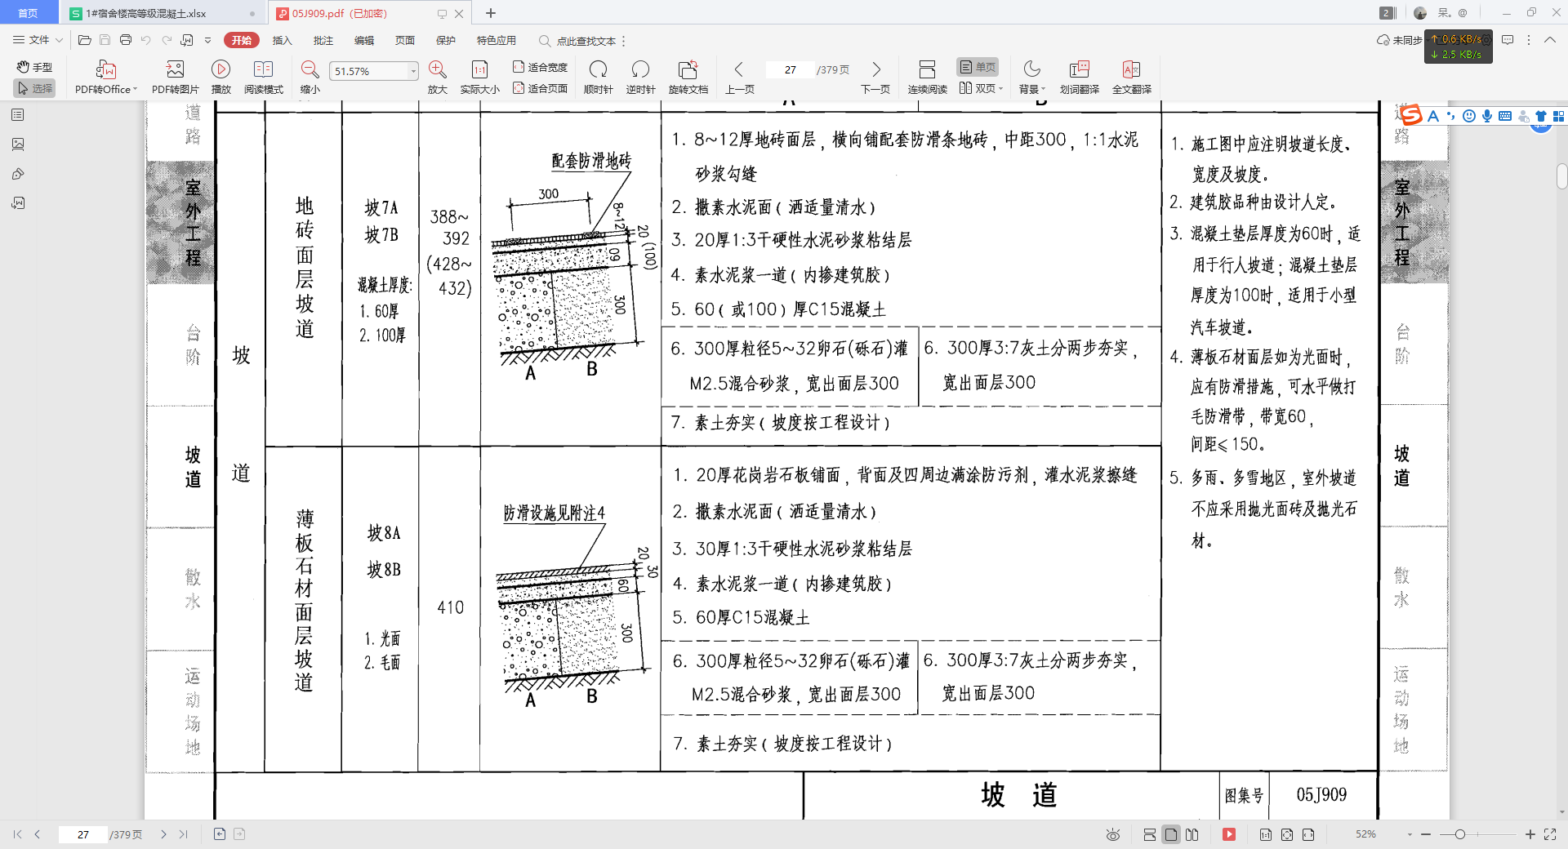Start slideshow with 播放 icon
Screen dimensions: 1568x849
click(x=220, y=69)
